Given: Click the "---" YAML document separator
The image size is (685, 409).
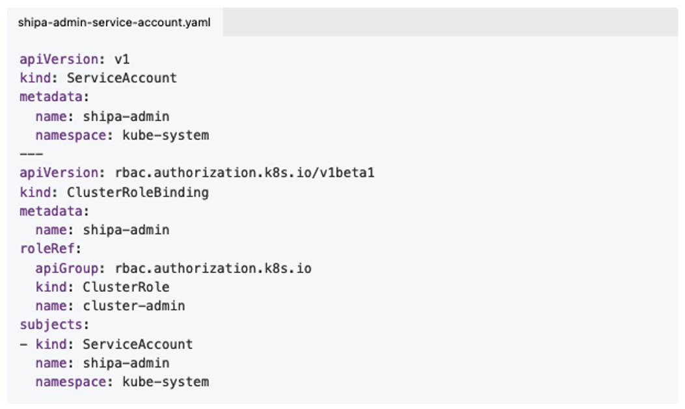Looking at the screenshot, I should (31, 154).
